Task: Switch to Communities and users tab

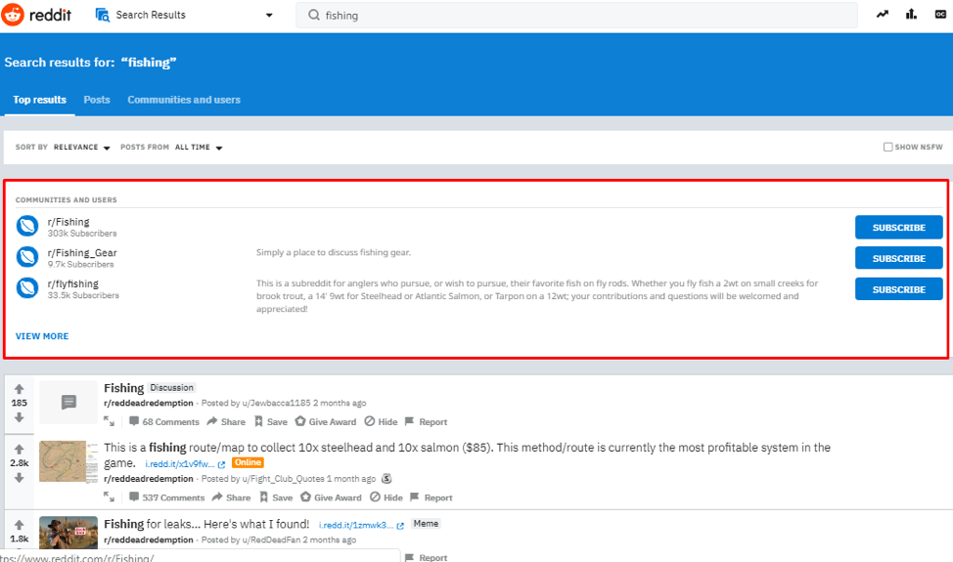Action: (x=184, y=100)
